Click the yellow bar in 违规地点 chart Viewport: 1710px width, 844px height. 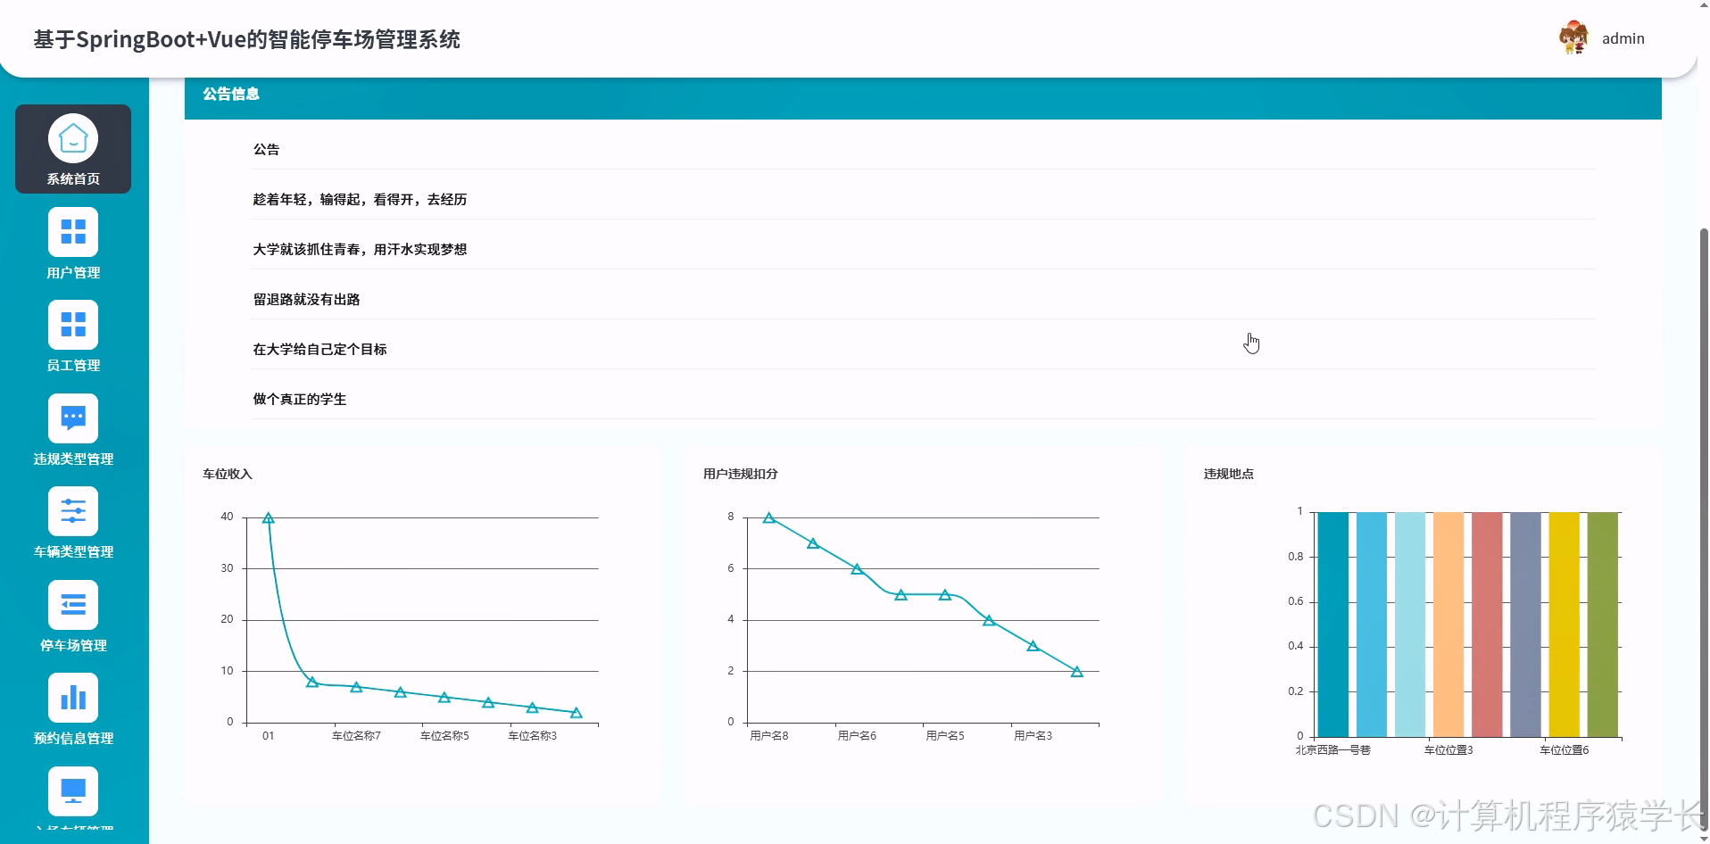pyautogui.click(x=1564, y=625)
